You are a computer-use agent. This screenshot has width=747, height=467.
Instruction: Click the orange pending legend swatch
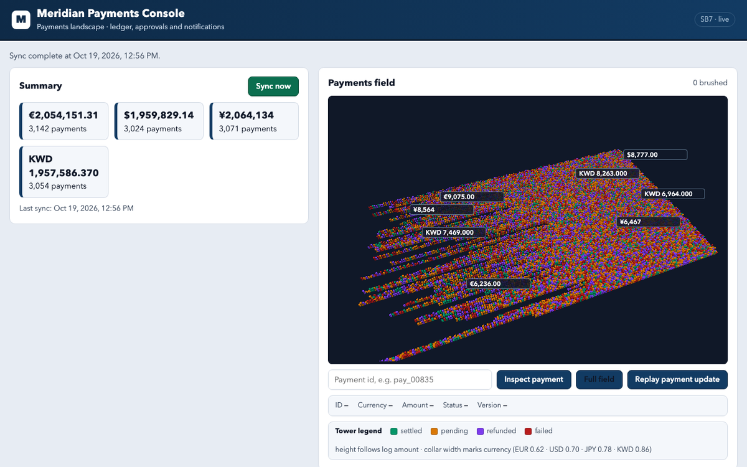tap(434, 431)
